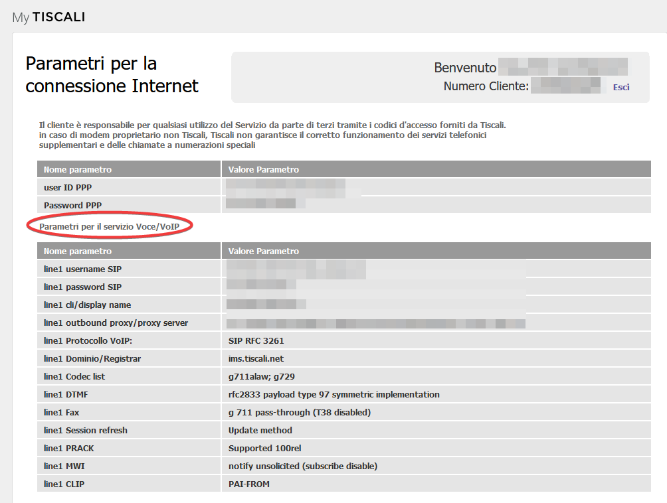The image size is (667, 503).
Task: Select the 'SIP RFC 3261' value
Action: [x=256, y=340]
